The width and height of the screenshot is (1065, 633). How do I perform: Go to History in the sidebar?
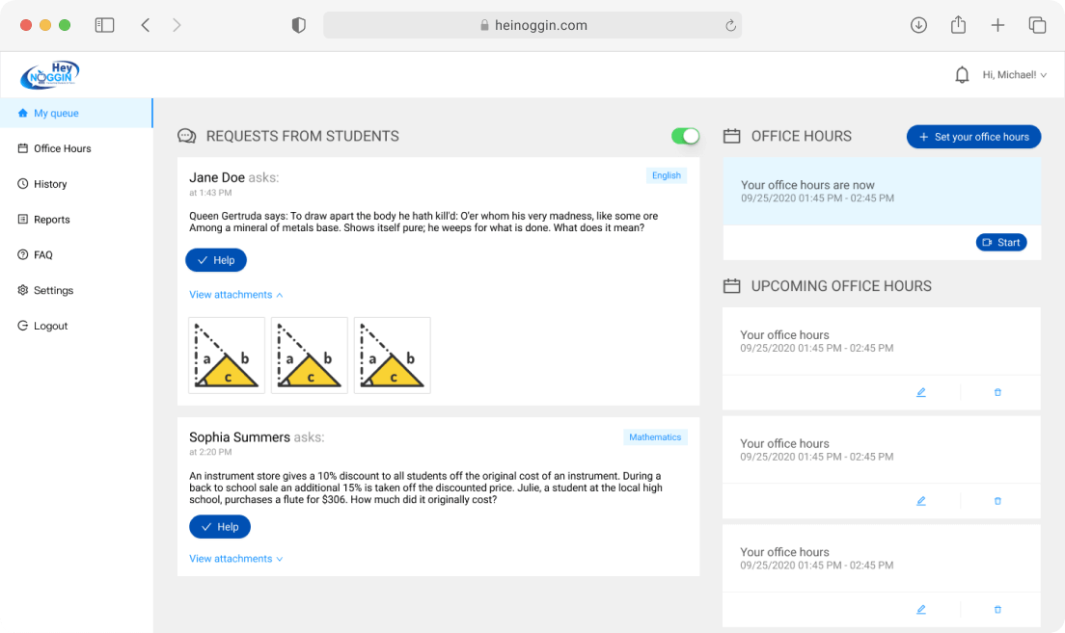click(x=50, y=184)
